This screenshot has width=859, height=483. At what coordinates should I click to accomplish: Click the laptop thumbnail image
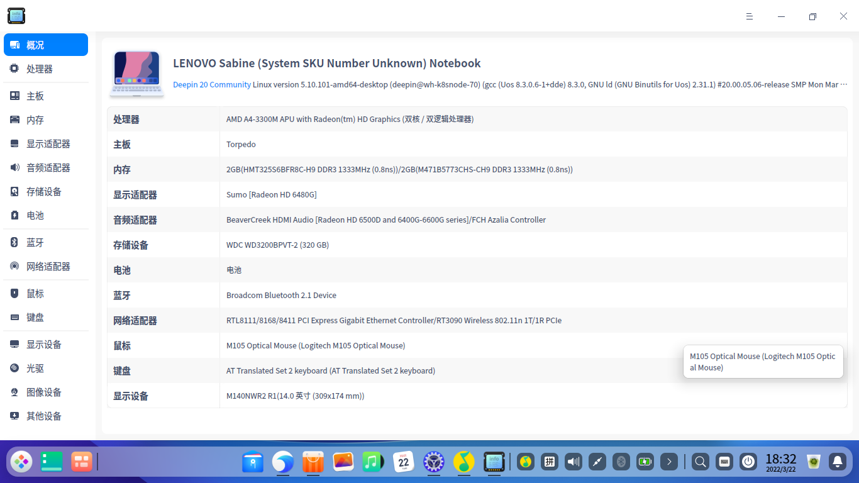point(137,74)
